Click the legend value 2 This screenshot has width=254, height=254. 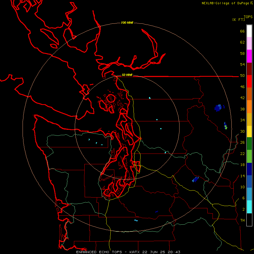244,209
